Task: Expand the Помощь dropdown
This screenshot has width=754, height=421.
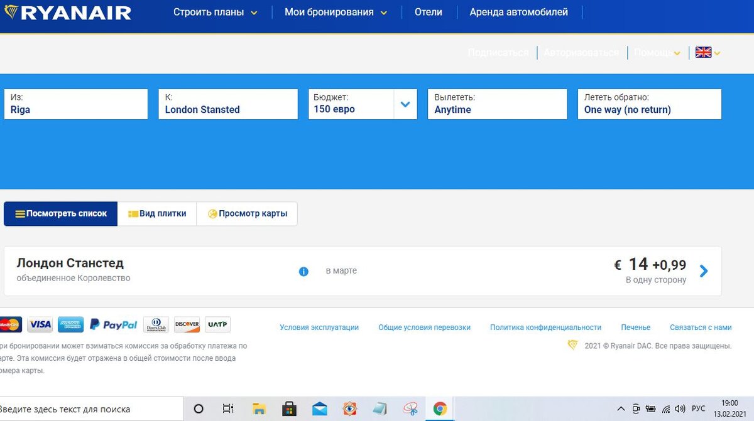Action: point(657,53)
